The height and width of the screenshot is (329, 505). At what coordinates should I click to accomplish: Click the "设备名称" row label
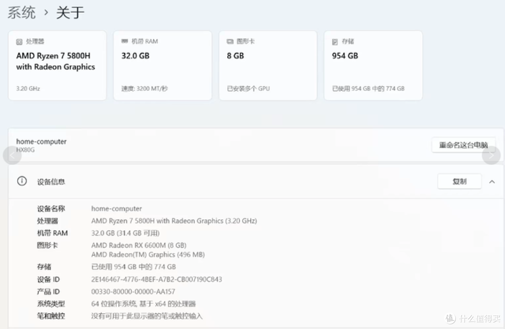click(x=51, y=208)
